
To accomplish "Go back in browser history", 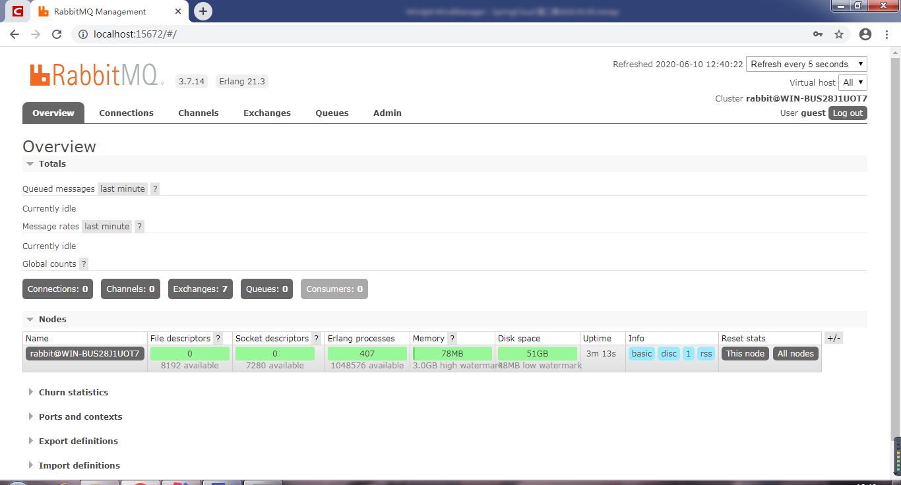I will tap(15, 34).
